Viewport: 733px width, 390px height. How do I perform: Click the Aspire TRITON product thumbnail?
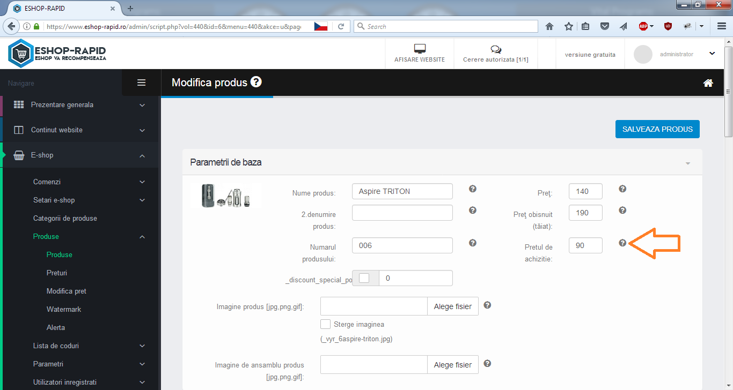tap(225, 196)
